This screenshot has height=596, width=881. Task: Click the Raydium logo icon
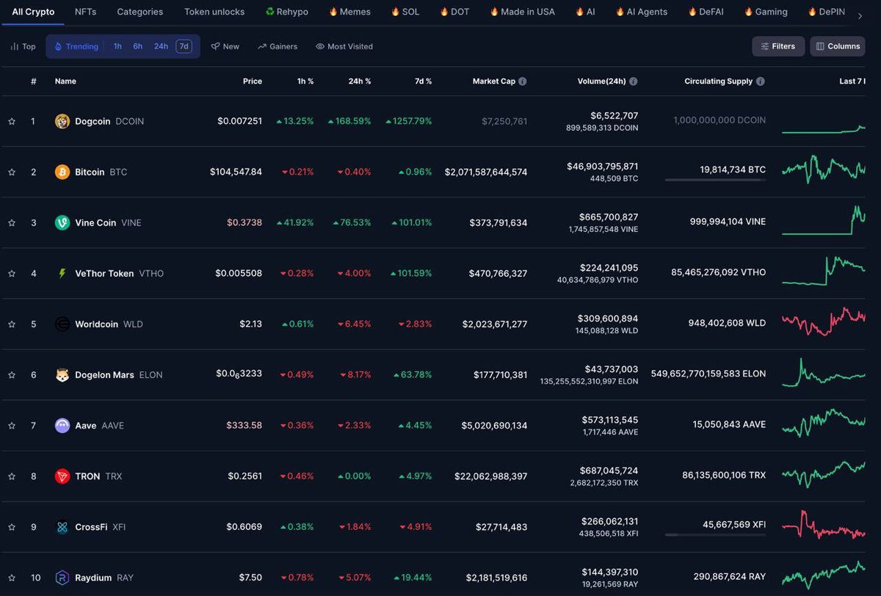point(62,578)
